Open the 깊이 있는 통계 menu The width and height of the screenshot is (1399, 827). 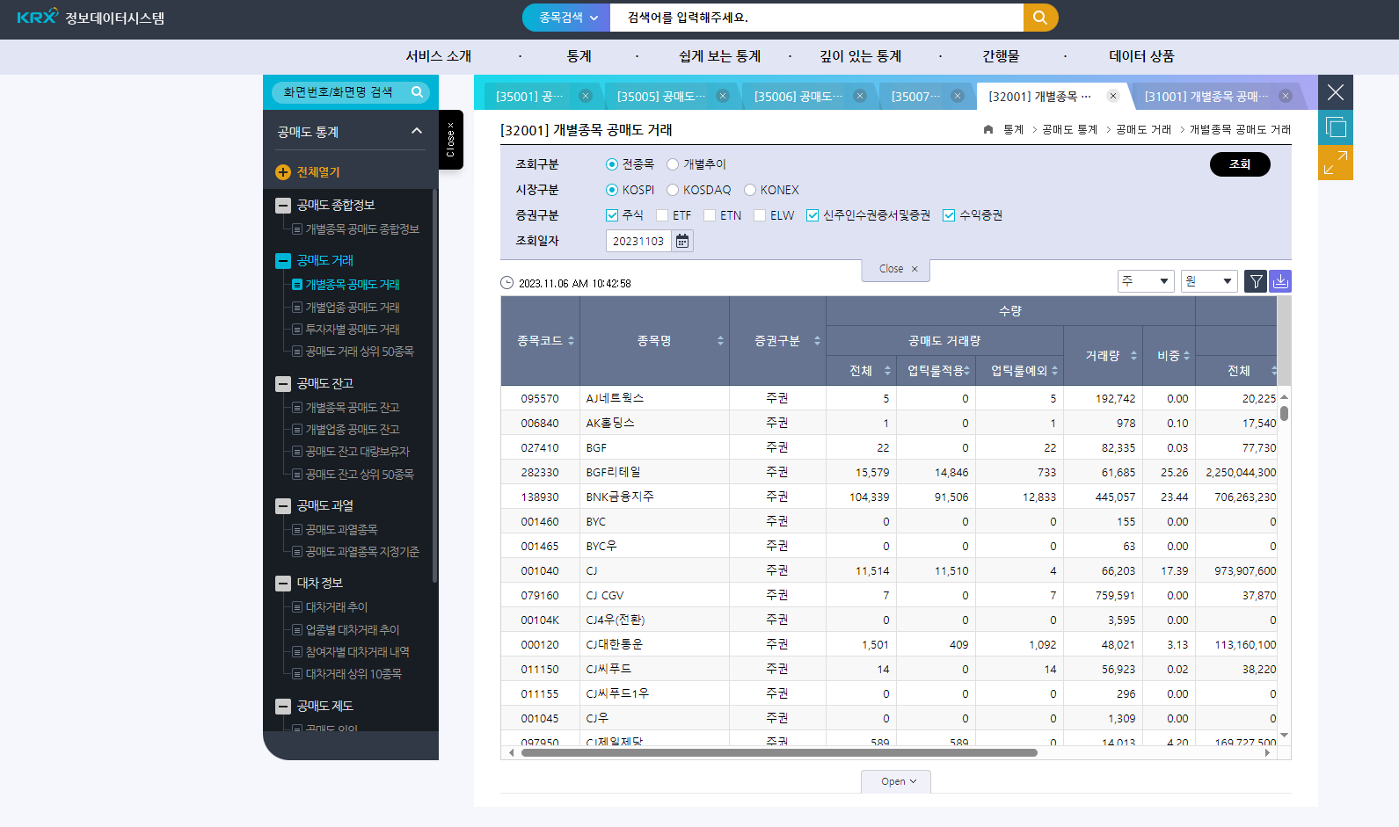860,56
